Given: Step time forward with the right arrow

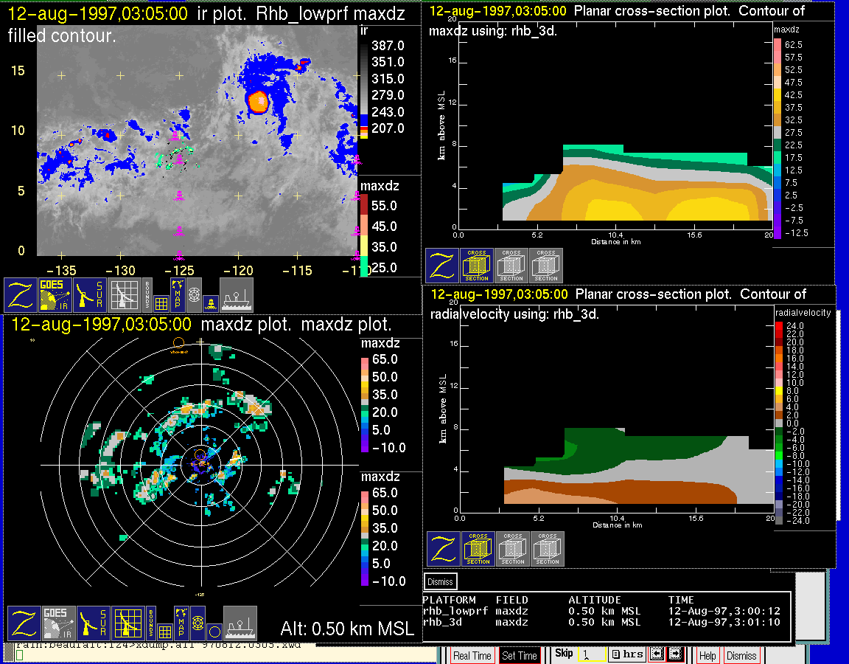Looking at the screenshot, I should click(x=674, y=654).
